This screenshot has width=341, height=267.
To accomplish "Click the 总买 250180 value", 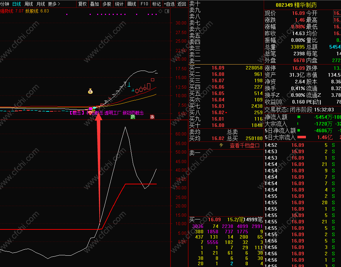I will (x=254, y=138).
